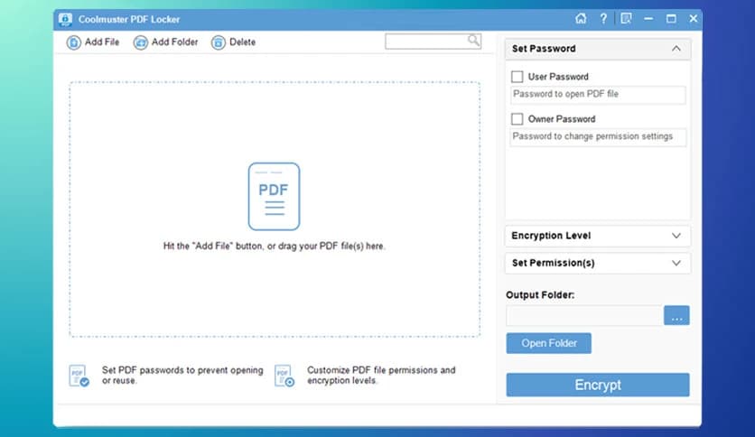Screen dimensions: 755x437
Task: Expand the Set Permission(s) section
Action: click(x=676, y=264)
